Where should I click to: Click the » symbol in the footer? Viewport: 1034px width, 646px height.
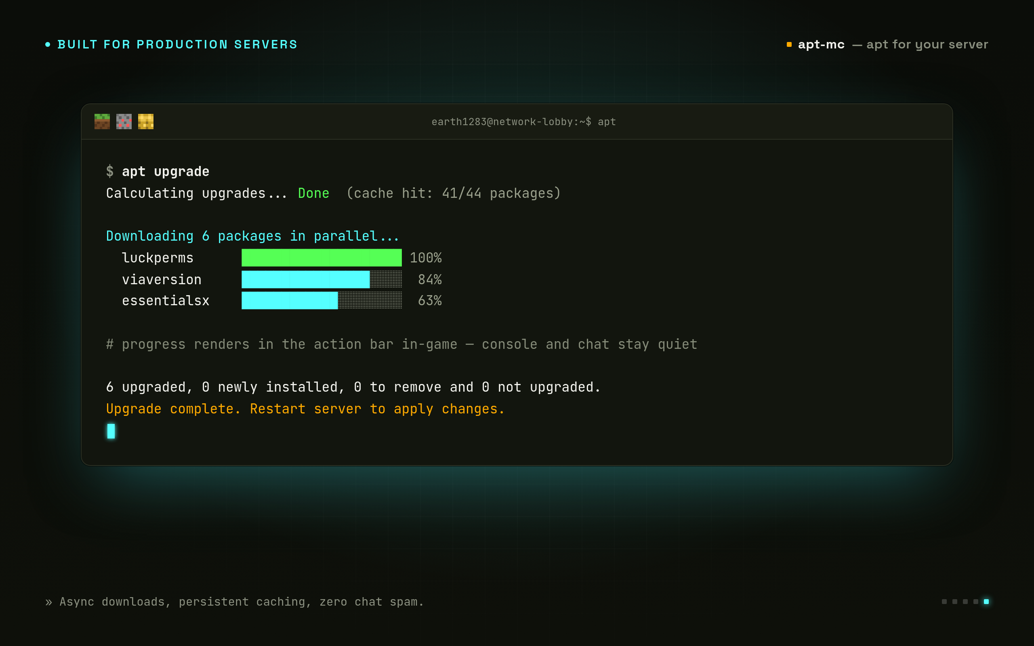click(49, 602)
